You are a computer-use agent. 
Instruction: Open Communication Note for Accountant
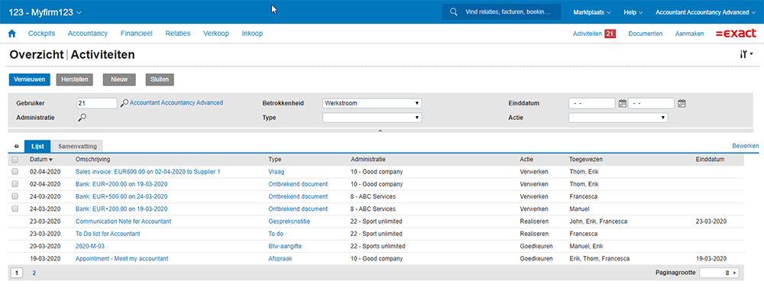pos(123,222)
